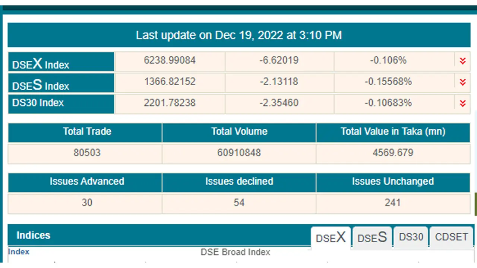
Task: Click the DSES Index label cell
Action: [x=61, y=83]
